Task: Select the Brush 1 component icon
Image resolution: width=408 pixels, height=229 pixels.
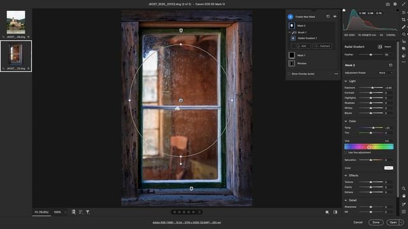Action: coord(294,32)
